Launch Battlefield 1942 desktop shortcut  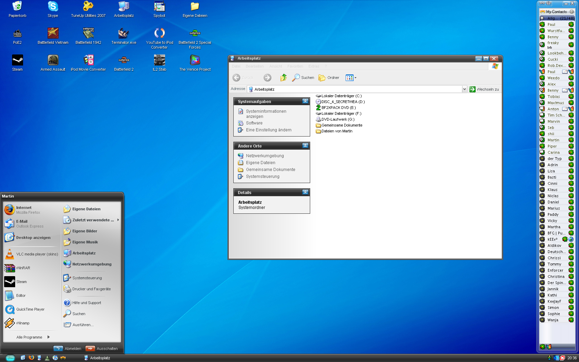(x=88, y=36)
